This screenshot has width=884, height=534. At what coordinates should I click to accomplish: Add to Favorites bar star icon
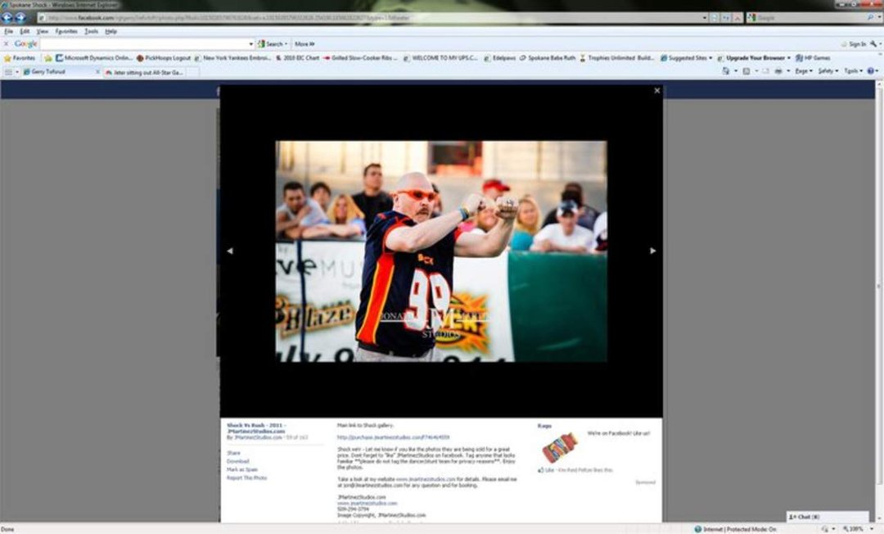[x=48, y=58]
